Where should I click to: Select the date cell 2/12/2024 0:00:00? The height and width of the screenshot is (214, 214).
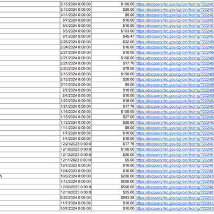76,79
